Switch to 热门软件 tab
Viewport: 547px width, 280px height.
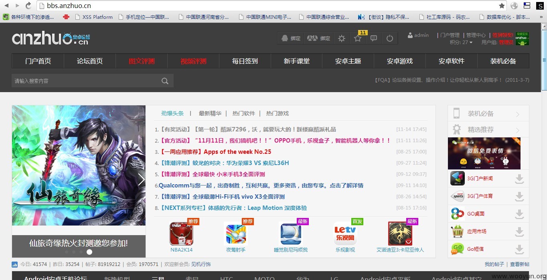tap(244, 113)
